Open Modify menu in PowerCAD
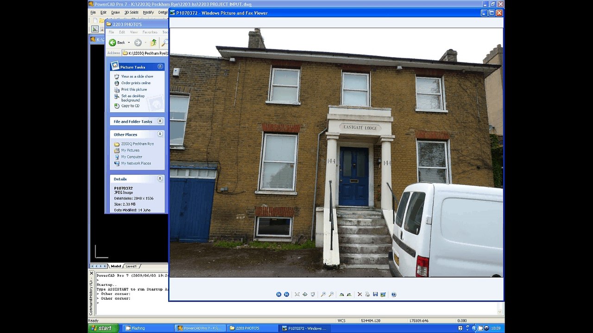593x333 pixels. [x=148, y=12]
